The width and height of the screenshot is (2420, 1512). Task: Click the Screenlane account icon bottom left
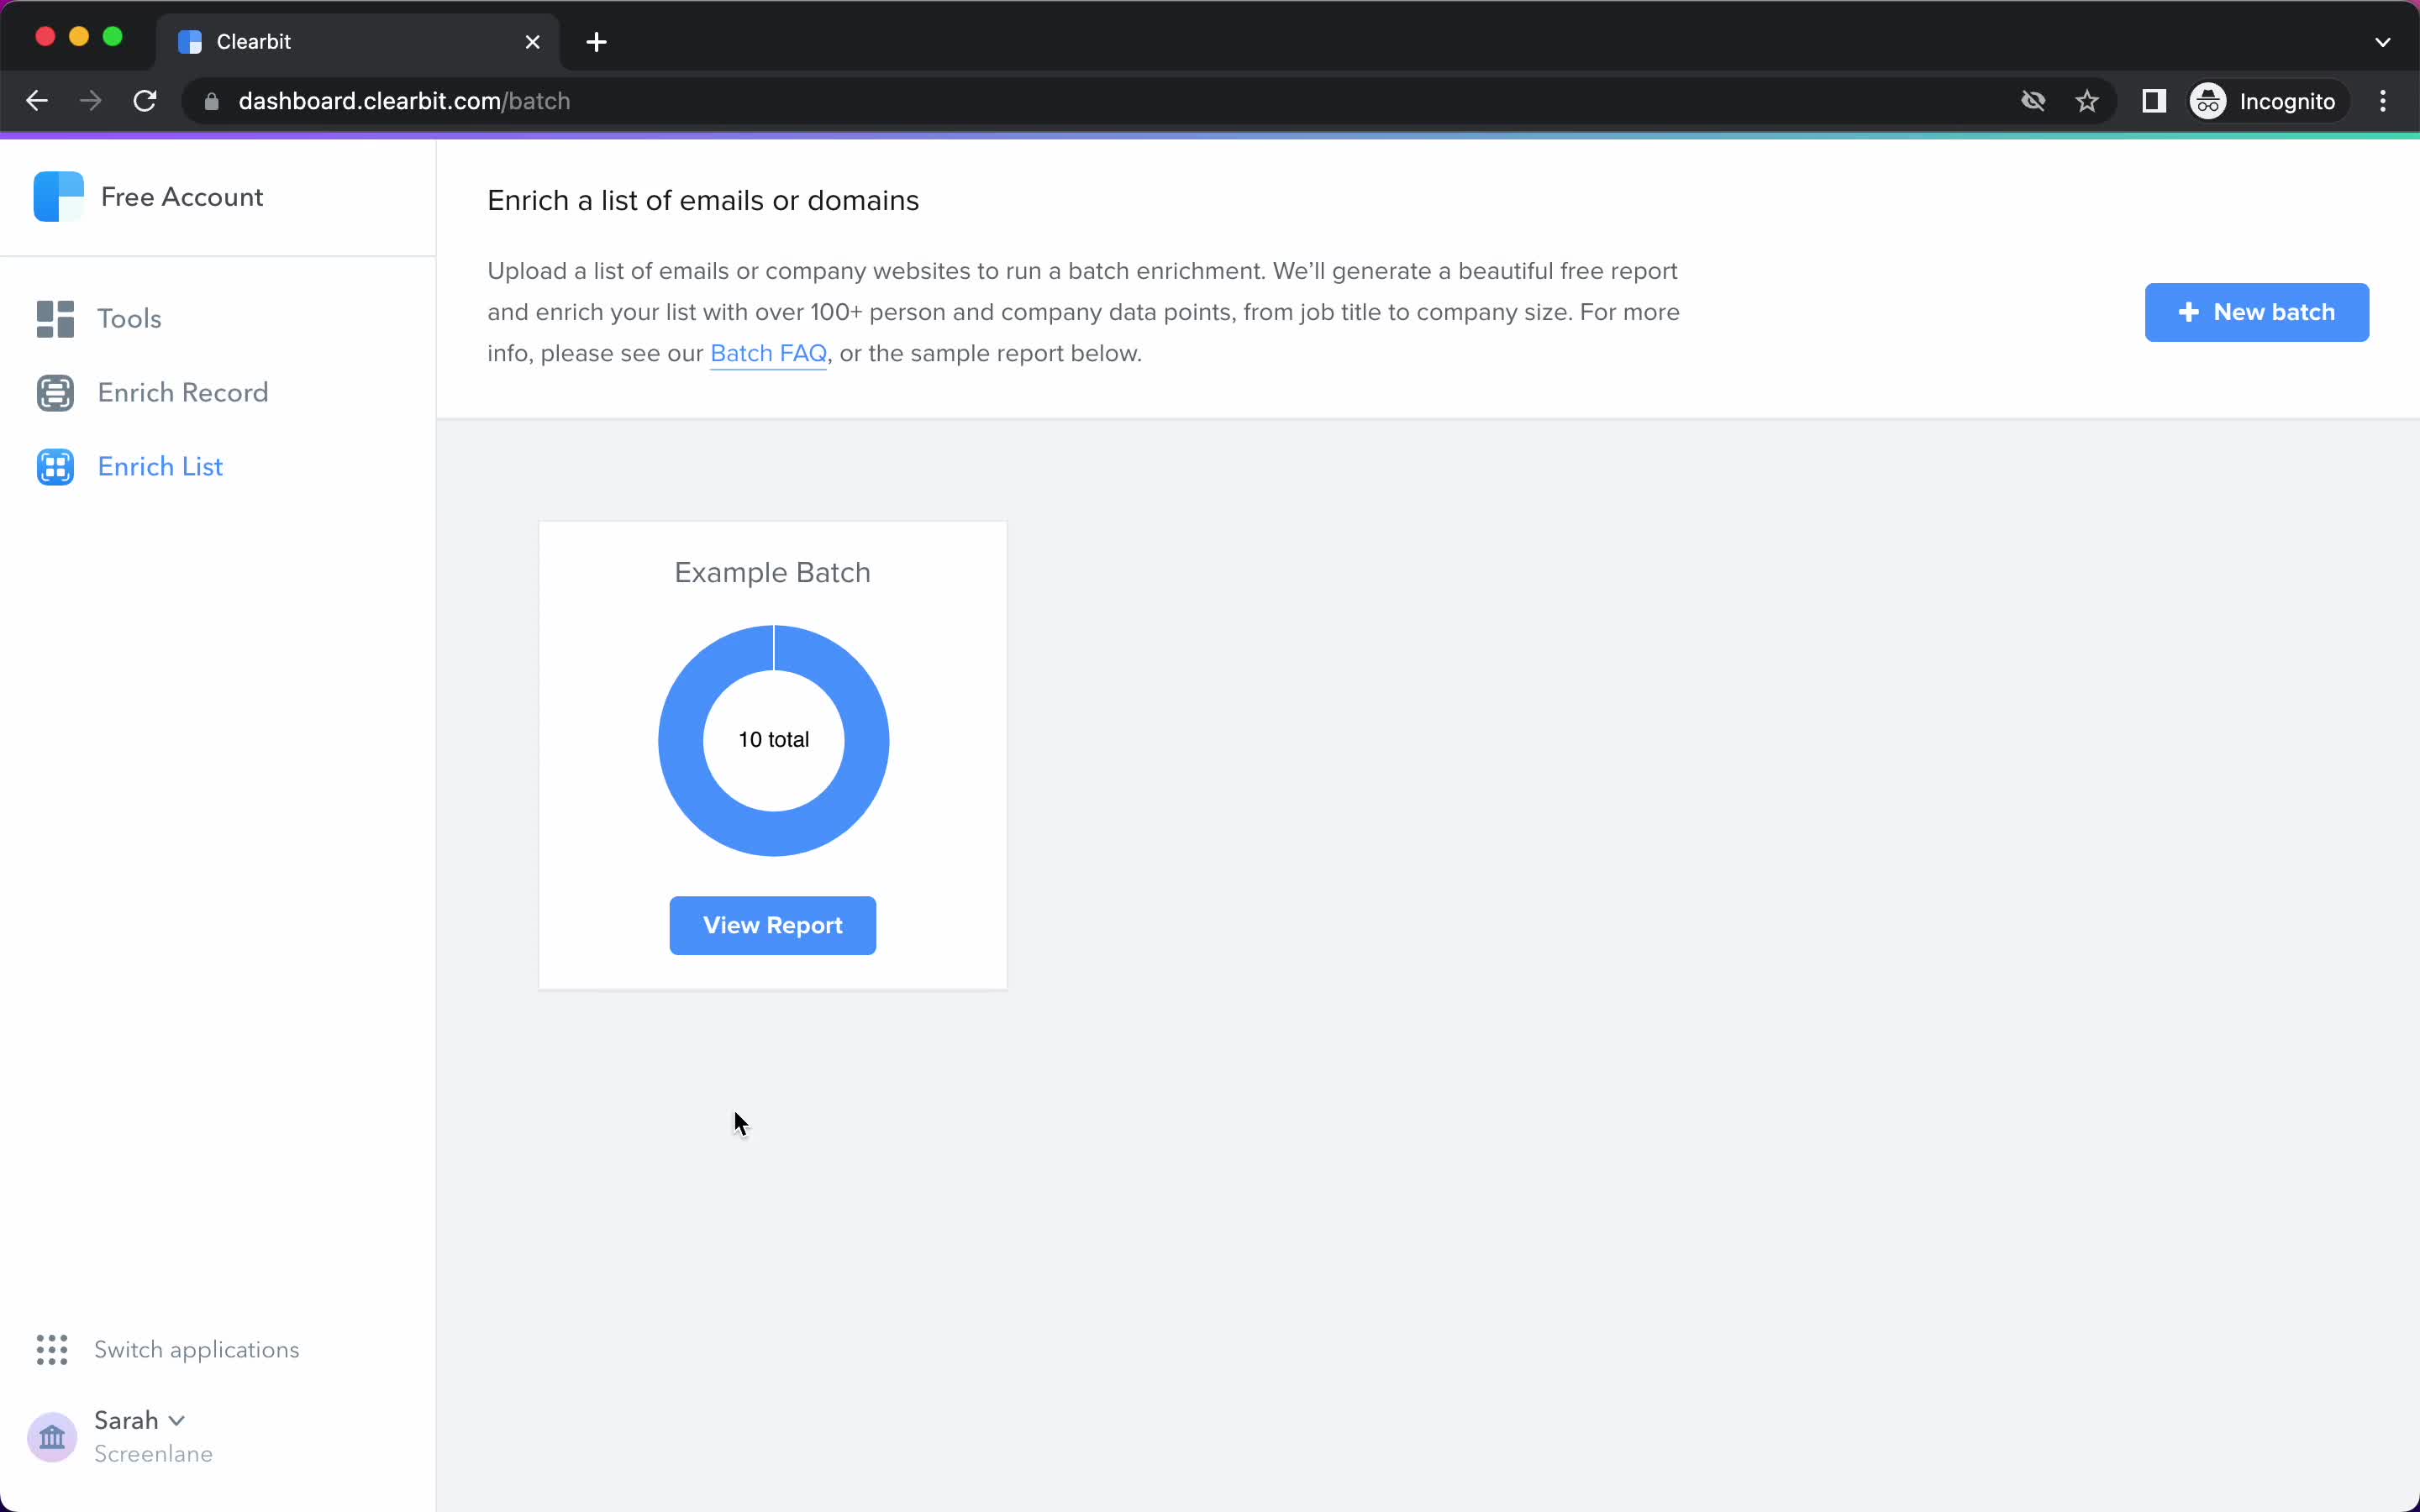click(50, 1436)
